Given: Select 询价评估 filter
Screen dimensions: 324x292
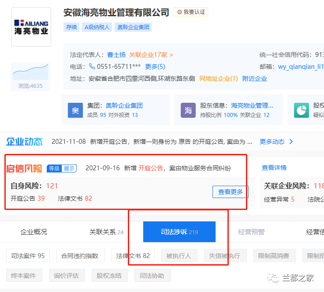Looking at the screenshot, I should [x=66, y=275].
